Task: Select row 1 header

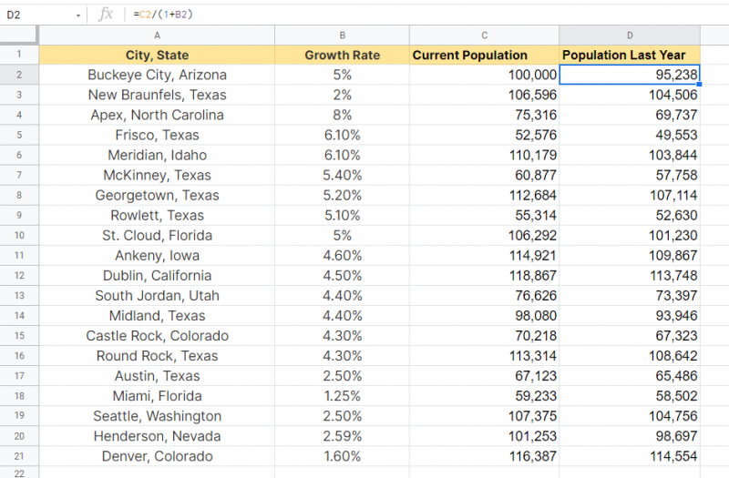Action: tap(19, 55)
